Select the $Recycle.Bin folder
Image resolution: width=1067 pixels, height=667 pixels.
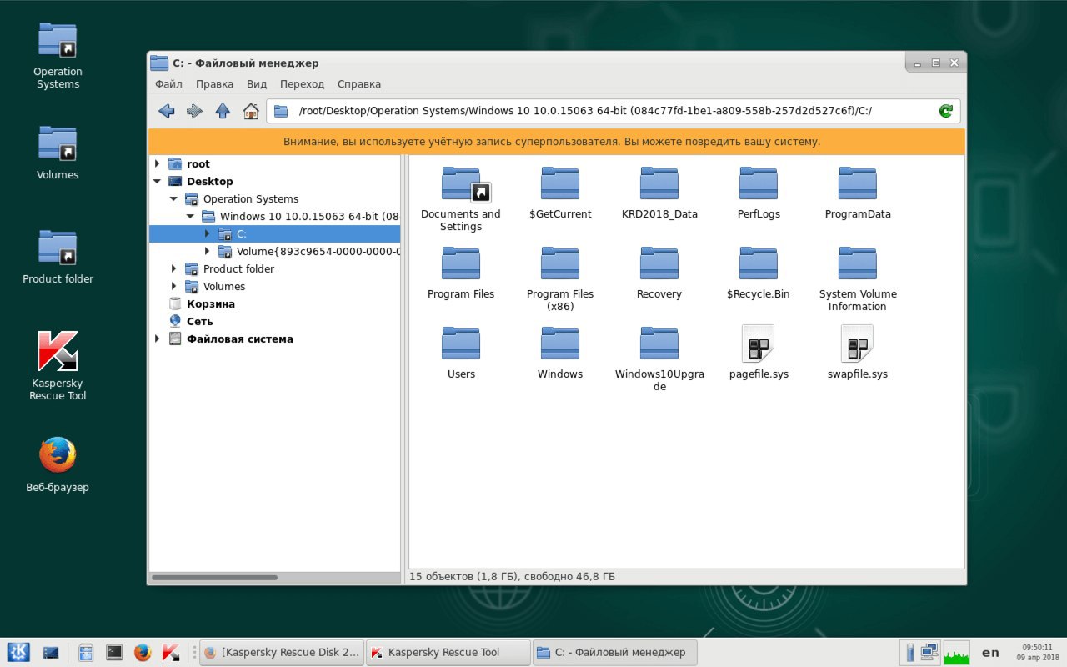point(758,273)
